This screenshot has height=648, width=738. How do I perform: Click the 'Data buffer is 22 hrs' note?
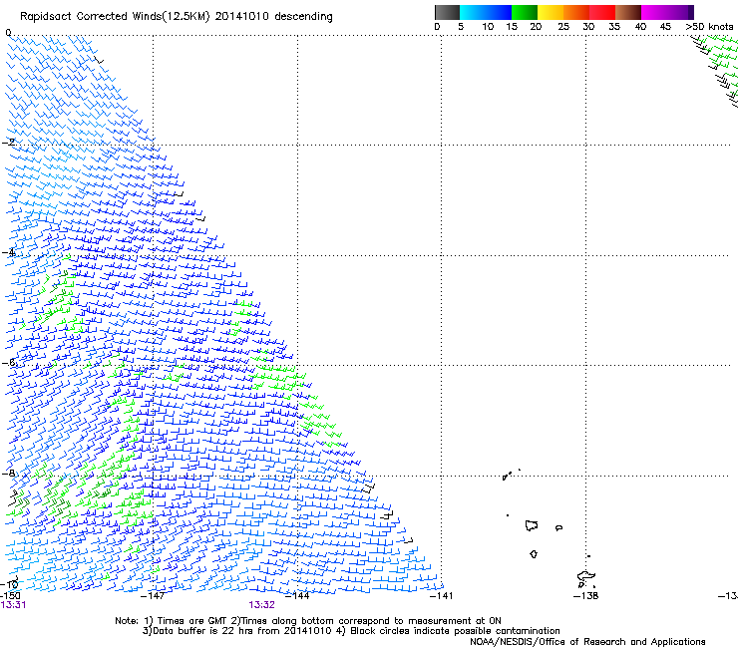tap(351, 631)
